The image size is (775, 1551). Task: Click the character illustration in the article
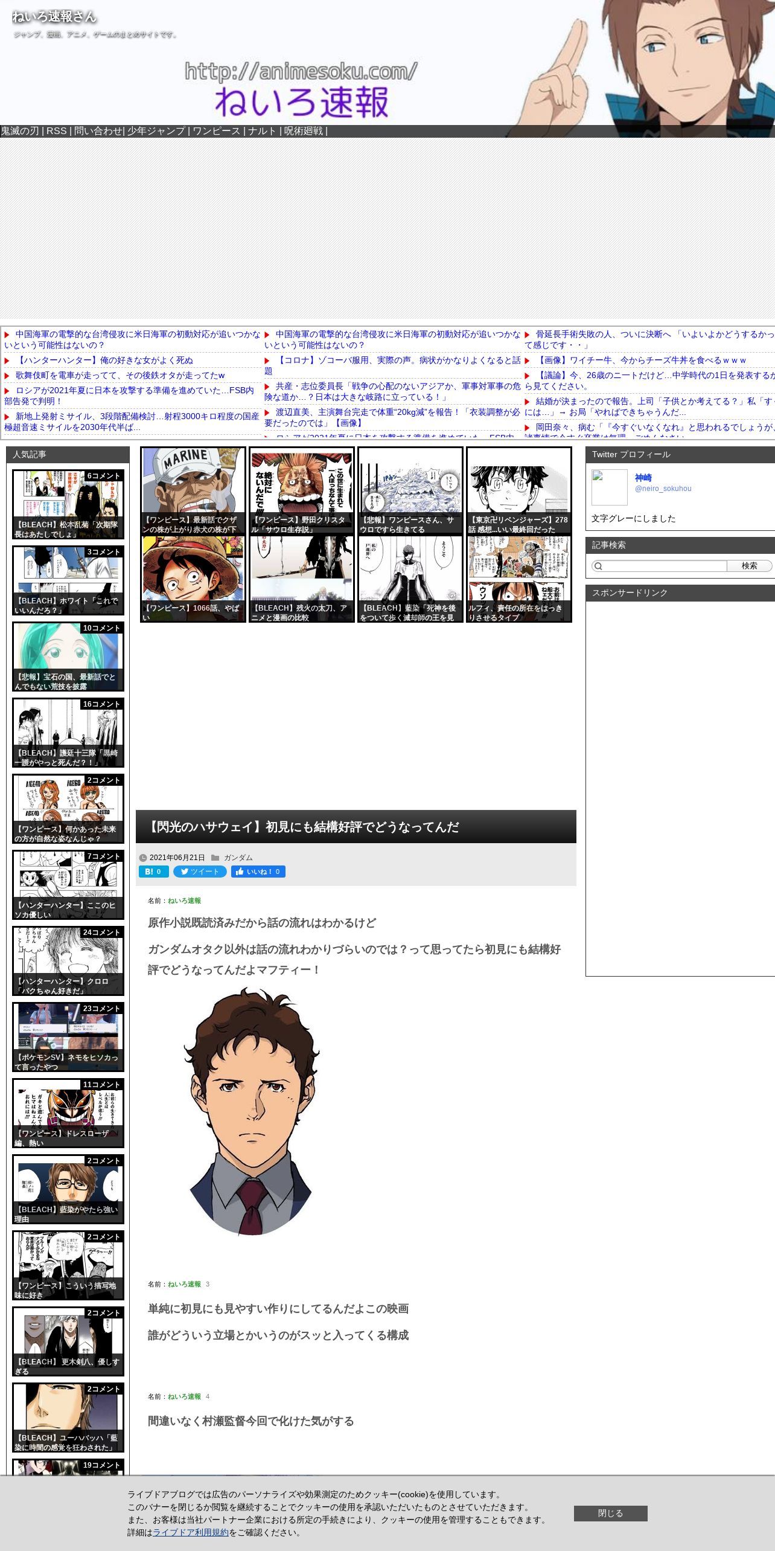pos(250,1112)
